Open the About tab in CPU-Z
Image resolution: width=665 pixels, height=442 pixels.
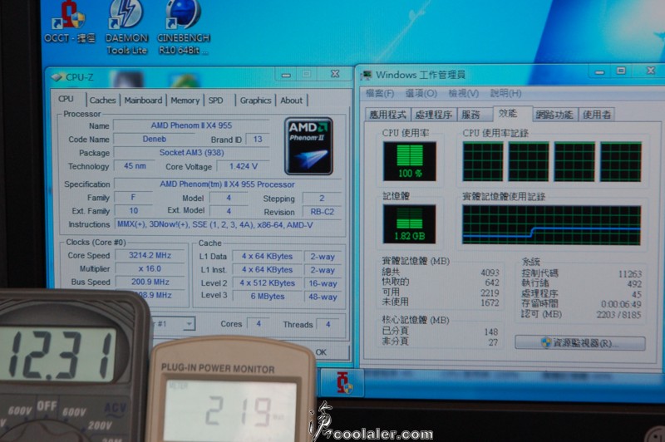point(292,101)
